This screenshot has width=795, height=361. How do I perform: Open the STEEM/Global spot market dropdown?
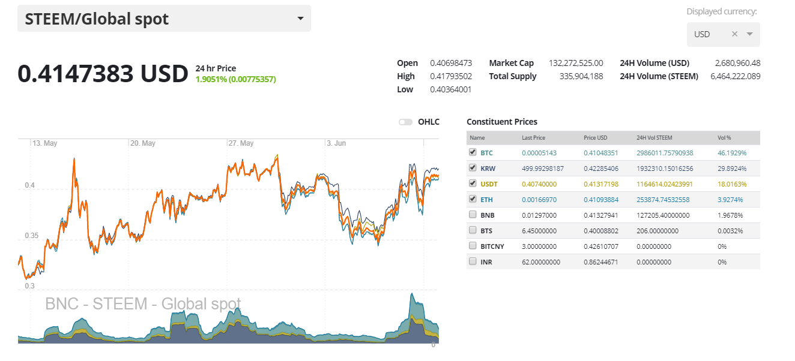point(164,19)
